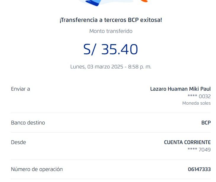Select the destination bank value BCP
Image resolution: width=216 pixels, height=182 pixels.
[x=206, y=123]
